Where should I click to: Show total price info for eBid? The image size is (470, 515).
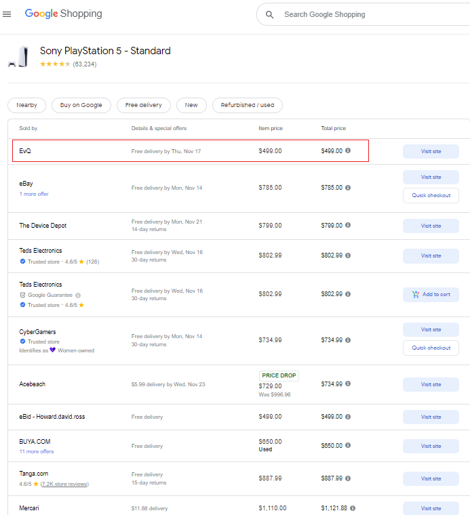(348, 417)
